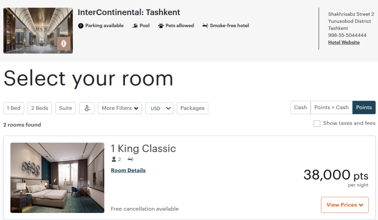Click the King Classic room thumbnail
The height and width of the screenshot is (220, 378).
(x=57, y=178)
